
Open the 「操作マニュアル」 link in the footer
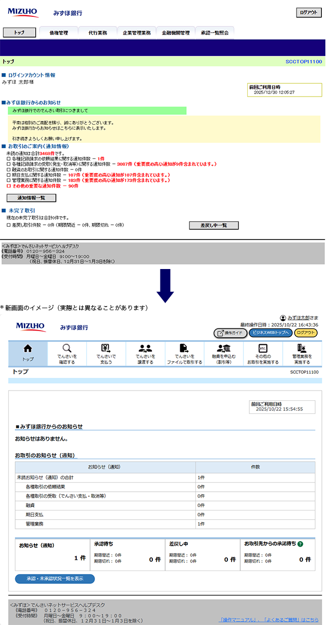tap(240, 620)
